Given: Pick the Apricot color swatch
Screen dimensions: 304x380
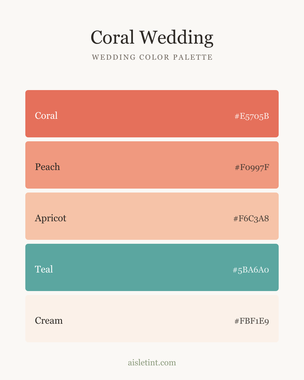Looking at the screenshot, I should pos(152,216).
